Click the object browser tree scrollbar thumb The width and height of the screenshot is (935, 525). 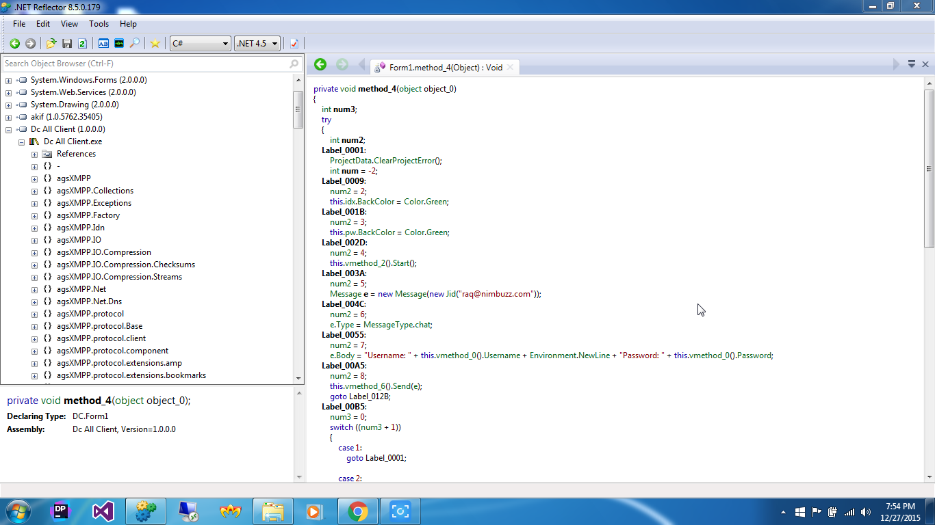click(x=298, y=108)
